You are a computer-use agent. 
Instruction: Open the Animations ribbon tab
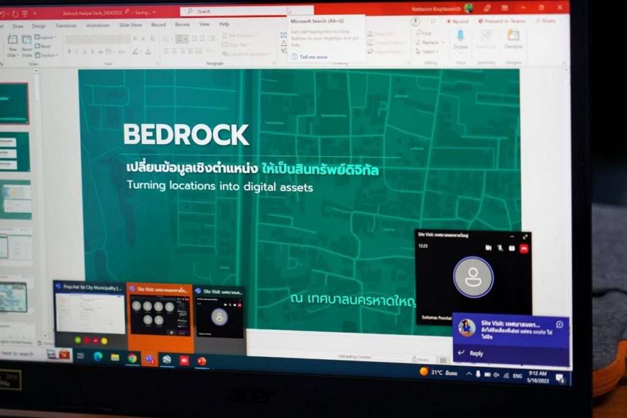(98, 25)
